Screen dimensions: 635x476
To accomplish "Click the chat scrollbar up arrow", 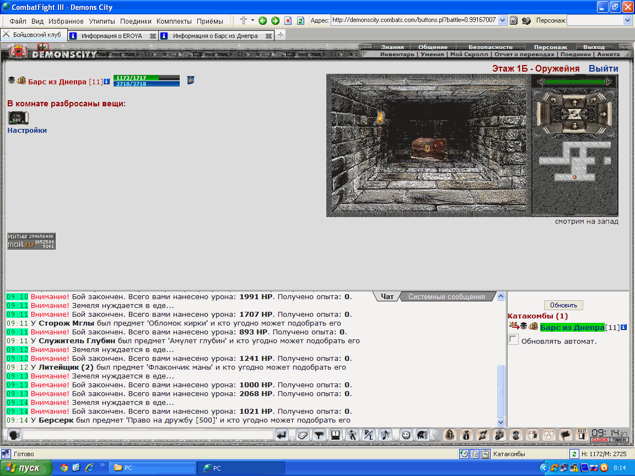I will [x=501, y=296].
